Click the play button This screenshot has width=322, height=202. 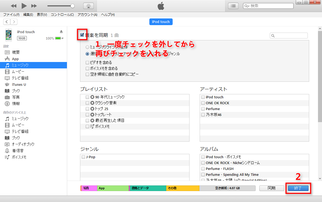24,6
